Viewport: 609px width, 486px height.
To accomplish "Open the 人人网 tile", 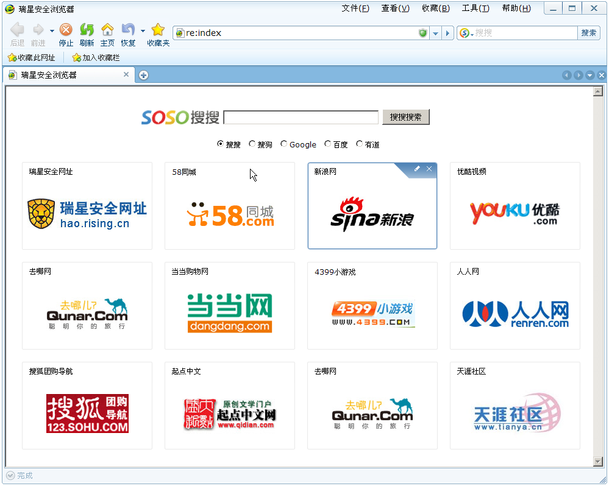I will point(515,306).
